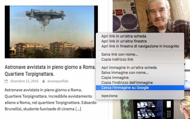
Task: Click "Cerca l'immagine su Google"
Action: [x=125, y=88]
